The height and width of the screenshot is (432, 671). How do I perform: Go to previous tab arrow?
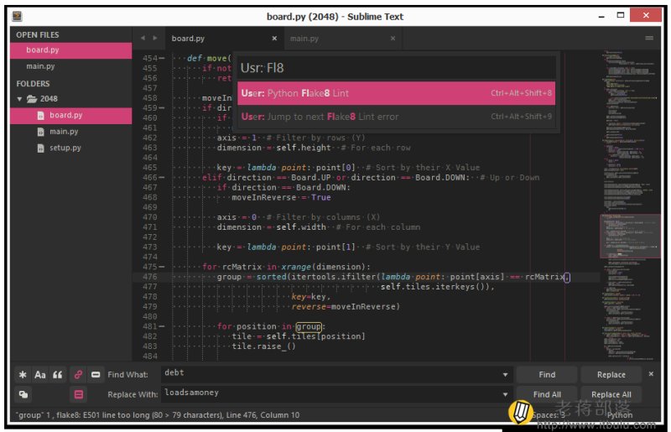click(x=143, y=38)
